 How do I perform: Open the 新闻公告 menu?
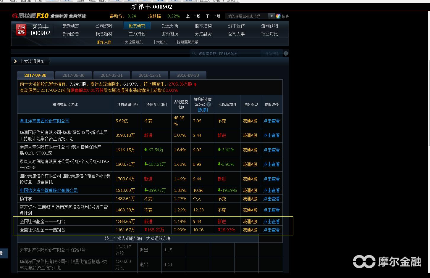(x=71, y=34)
